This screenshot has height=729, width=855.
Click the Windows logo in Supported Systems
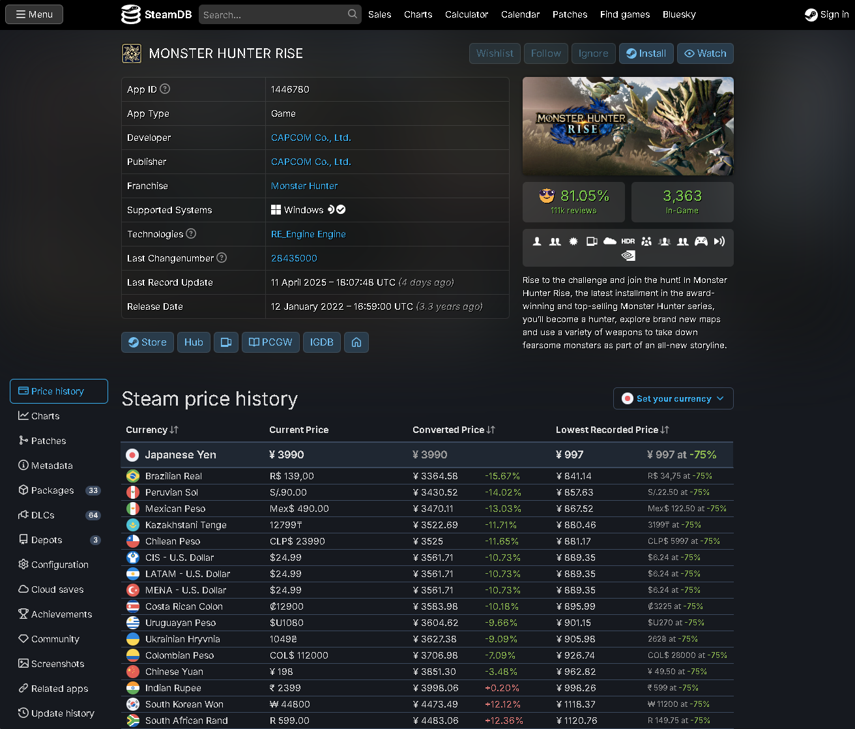click(x=276, y=210)
